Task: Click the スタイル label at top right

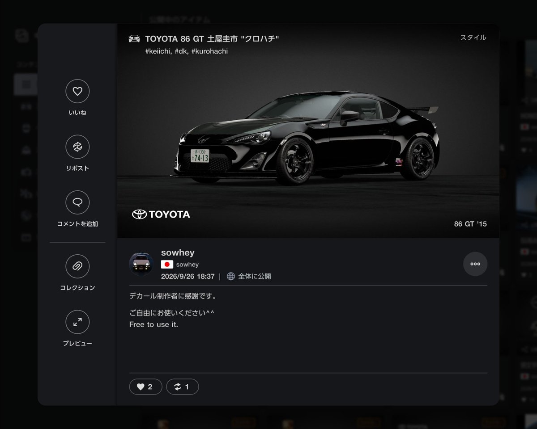Action: click(473, 38)
